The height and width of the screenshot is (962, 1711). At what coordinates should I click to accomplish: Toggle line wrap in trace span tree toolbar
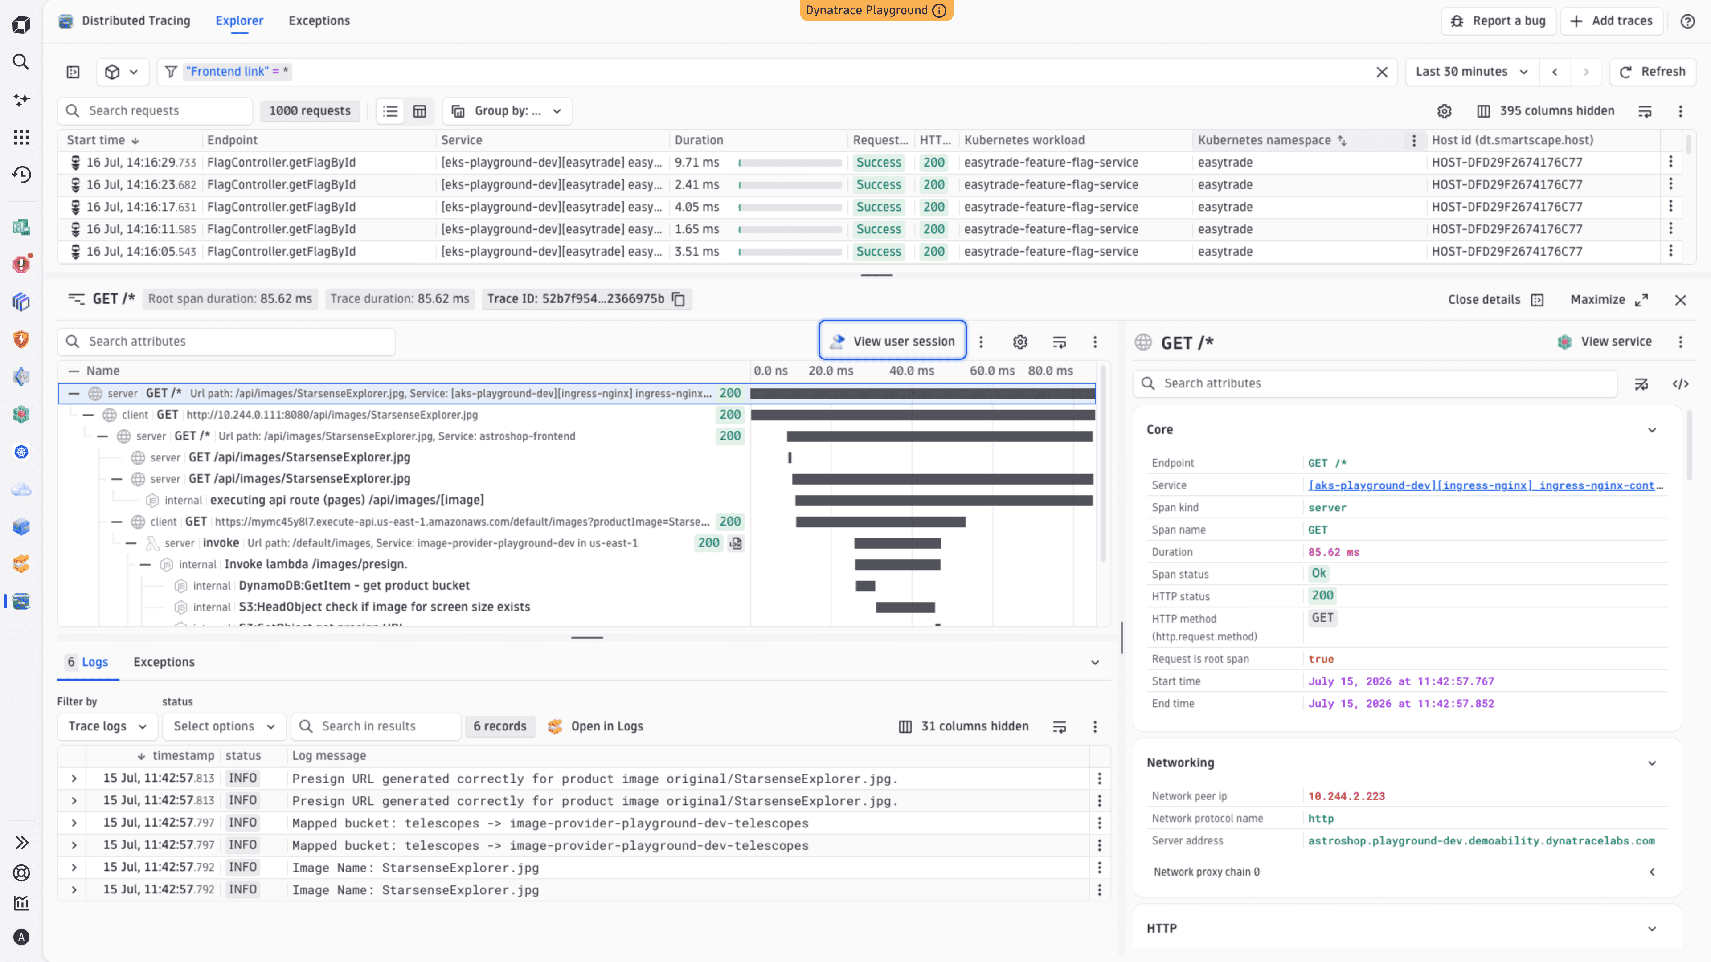point(1060,341)
